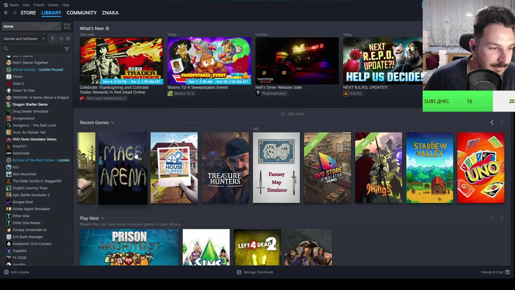The height and width of the screenshot is (290, 515).
Task: Click the Escape Goat game icon
Action: click(9, 202)
